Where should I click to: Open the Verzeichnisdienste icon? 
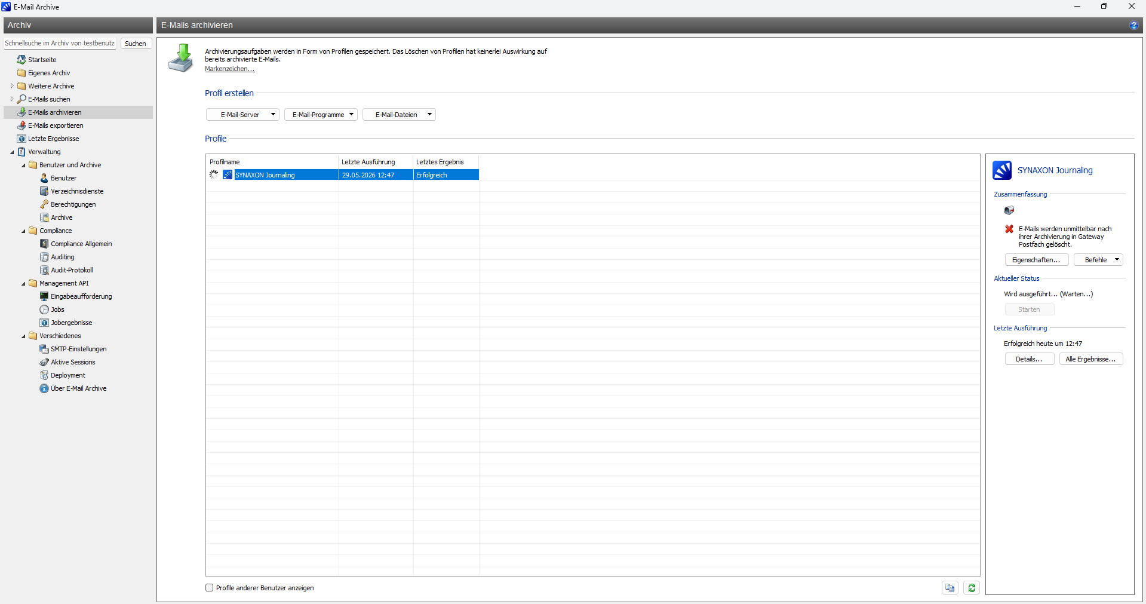click(x=44, y=191)
